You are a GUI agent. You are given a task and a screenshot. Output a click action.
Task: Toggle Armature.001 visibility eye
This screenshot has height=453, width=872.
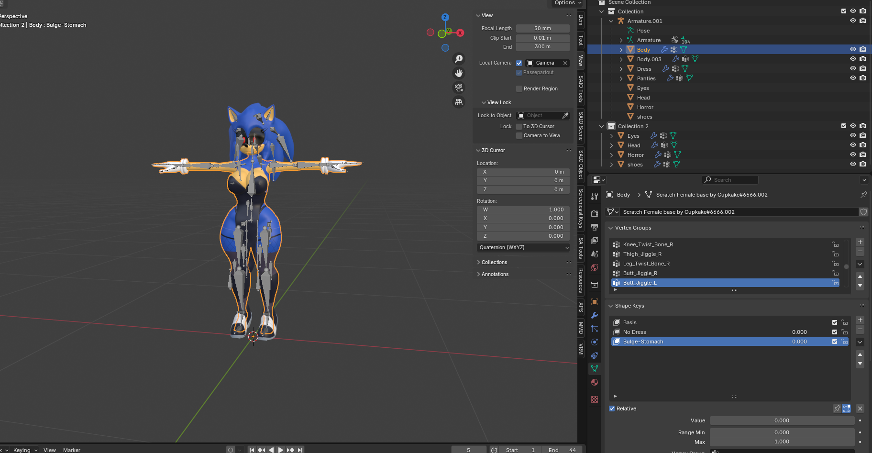(853, 21)
